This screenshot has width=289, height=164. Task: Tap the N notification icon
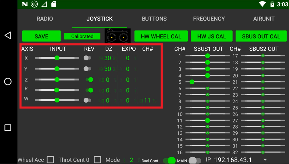[x=24, y=4]
